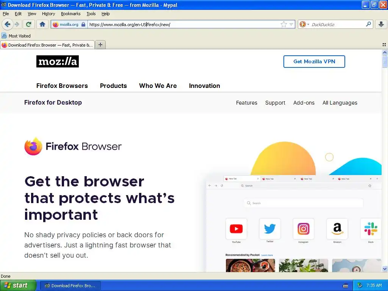The image size is (388, 291).
Task: Open the History menu
Action: pyautogui.click(x=48, y=14)
